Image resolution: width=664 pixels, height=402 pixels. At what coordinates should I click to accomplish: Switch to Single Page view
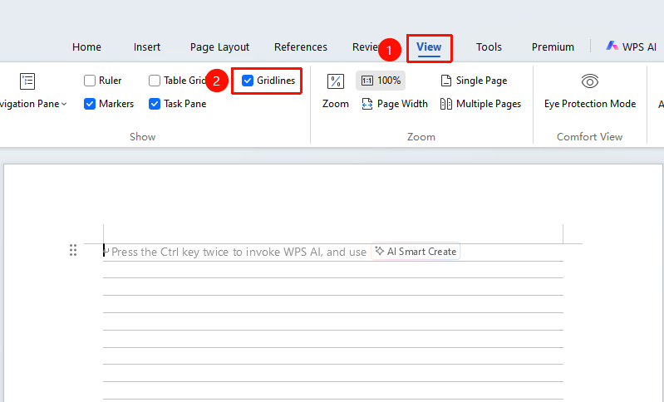[x=474, y=81]
